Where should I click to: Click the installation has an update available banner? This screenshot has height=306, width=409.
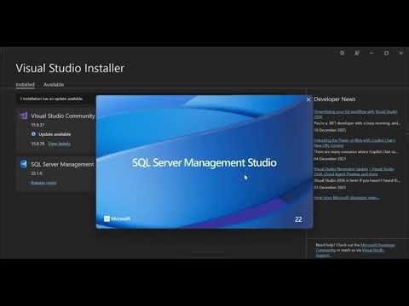pos(51,99)
